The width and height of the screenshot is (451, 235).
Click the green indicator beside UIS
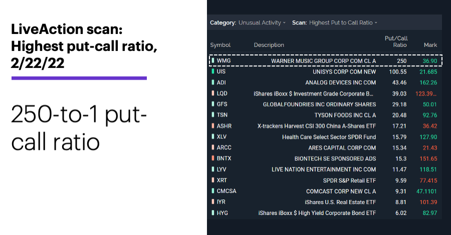(213, 71)
